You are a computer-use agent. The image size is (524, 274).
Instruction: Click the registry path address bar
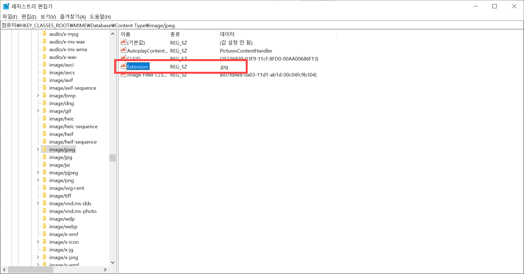262,25
